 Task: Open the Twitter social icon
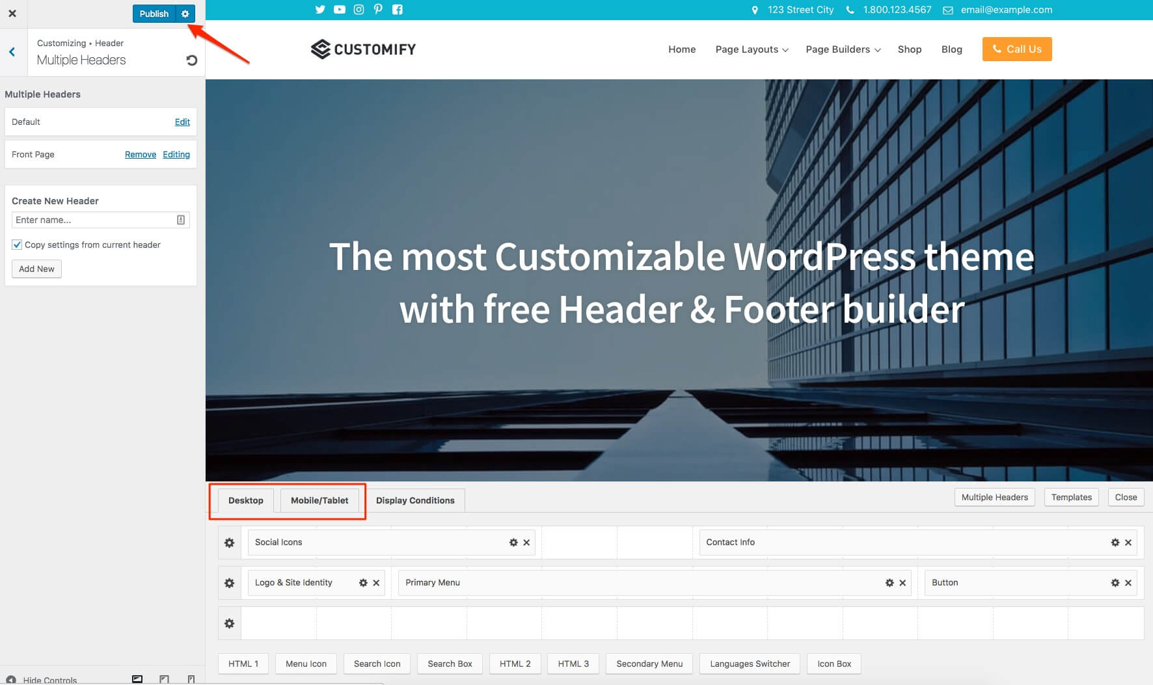[x=320, y=10]
